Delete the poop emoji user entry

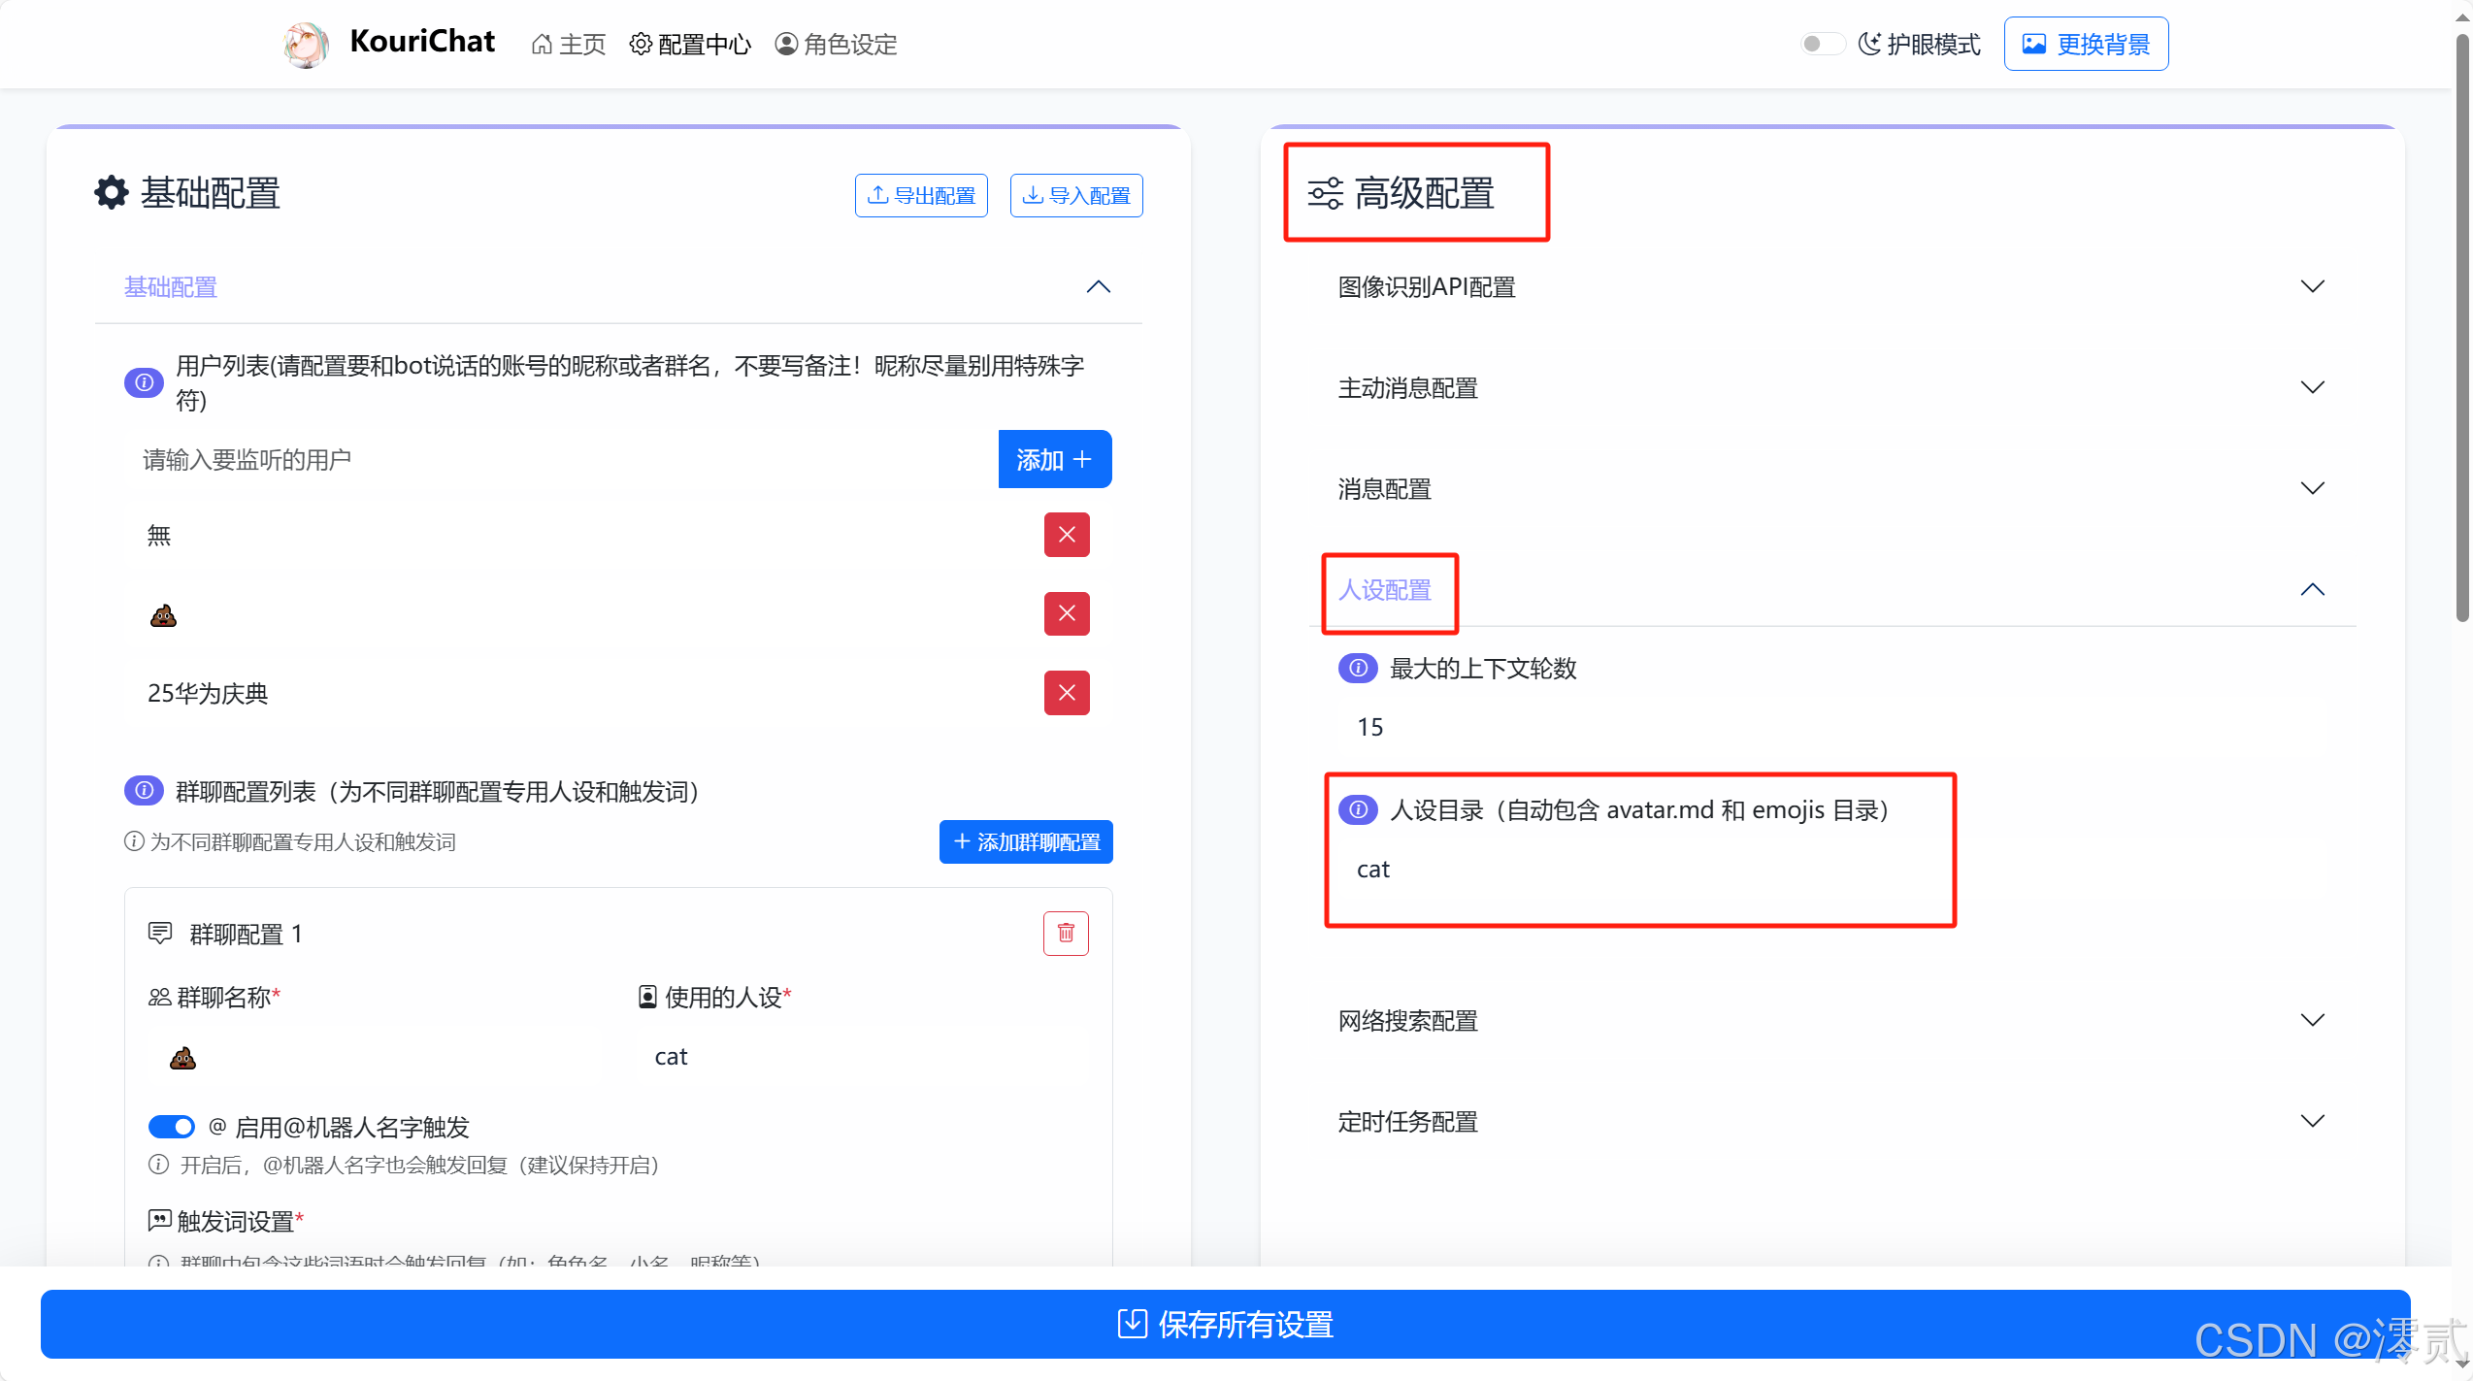tap(1066, 613)
